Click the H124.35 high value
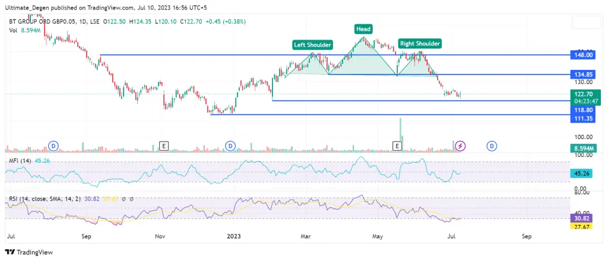The width and height of the screenshot is (608, 261). point(141,22)
